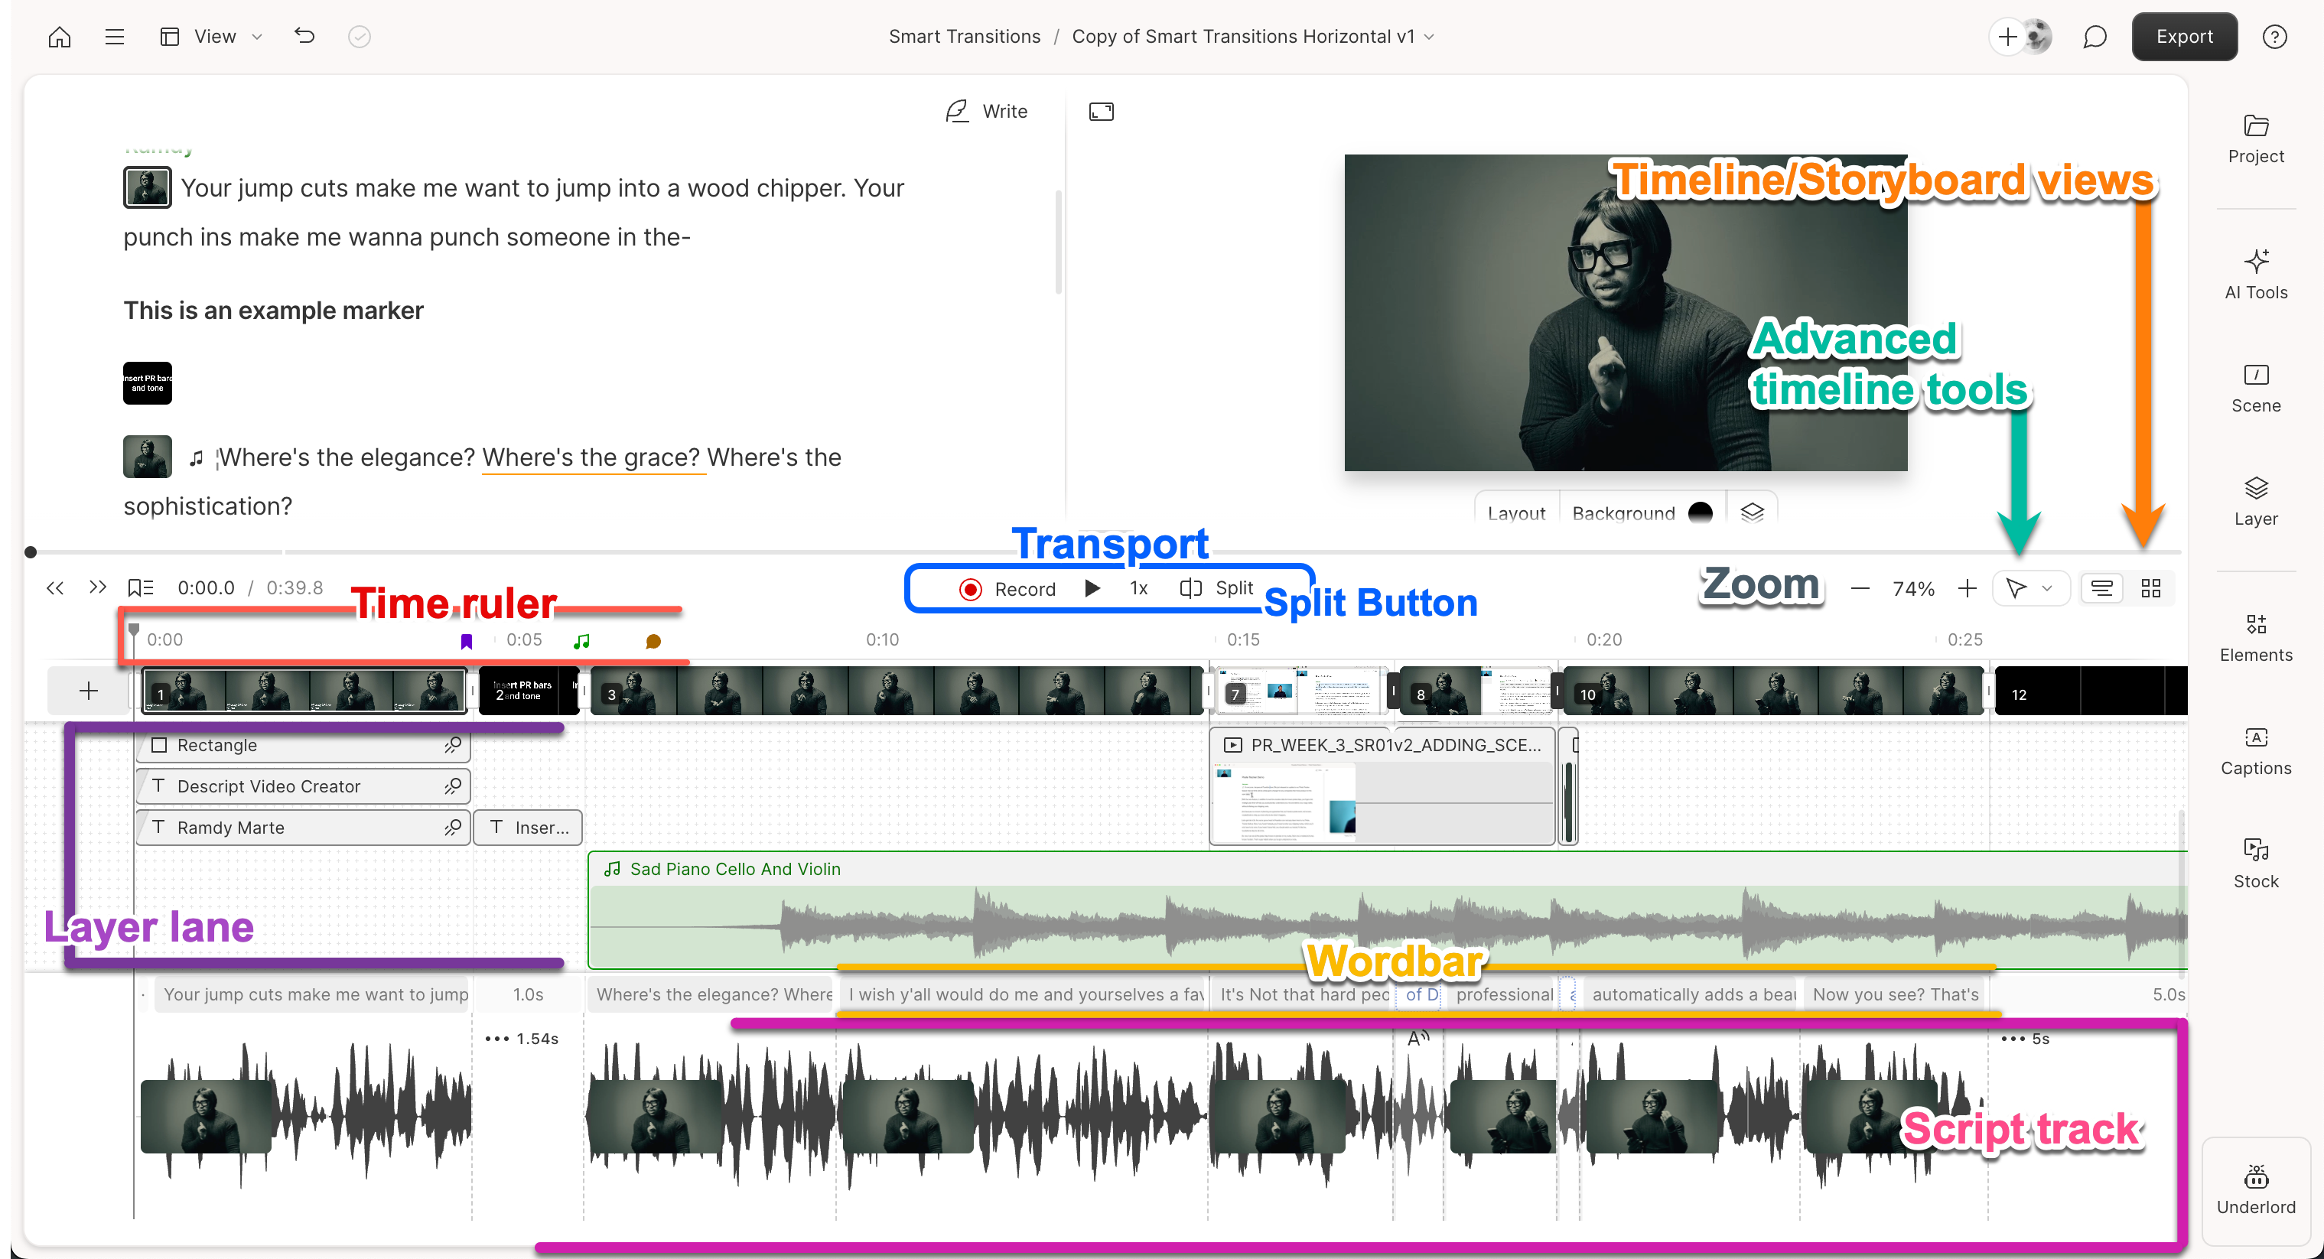Undo the last action
This screenshot has height=1259, width=2324.
pos(304,36)
